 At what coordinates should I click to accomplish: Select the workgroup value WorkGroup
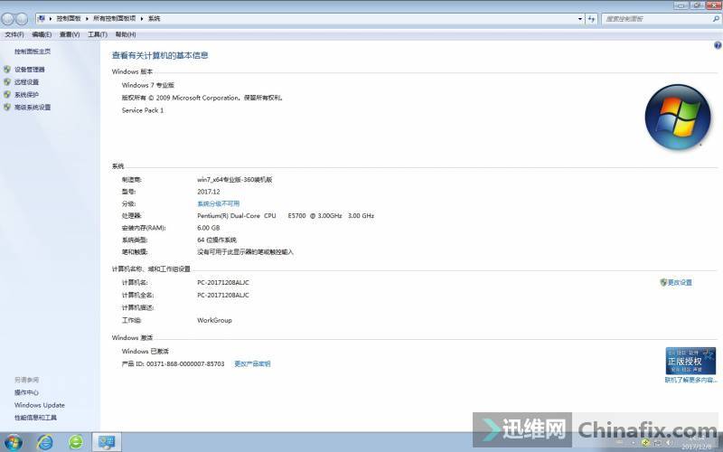coord(214,320)
